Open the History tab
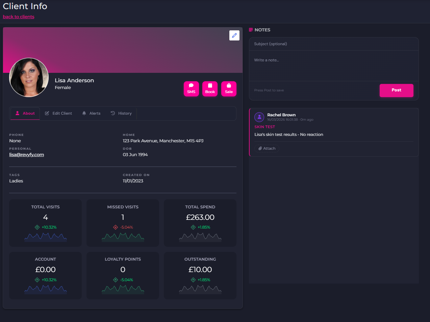430x322 pixels. click(122, 113)
